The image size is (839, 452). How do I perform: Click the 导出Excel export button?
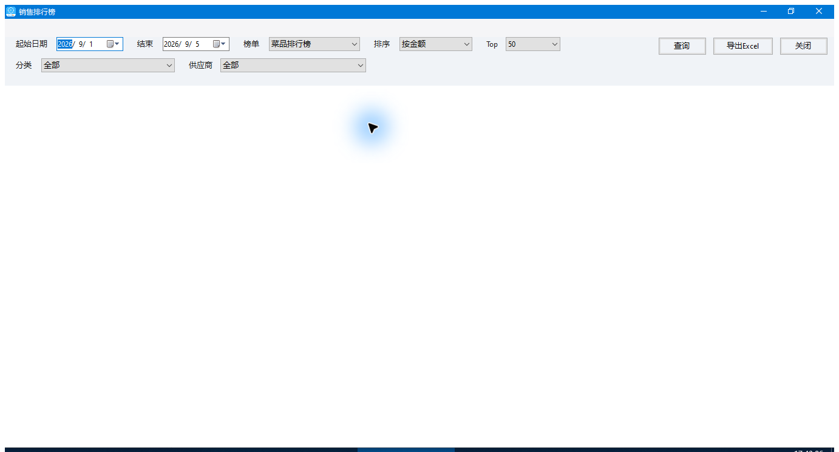743,46
